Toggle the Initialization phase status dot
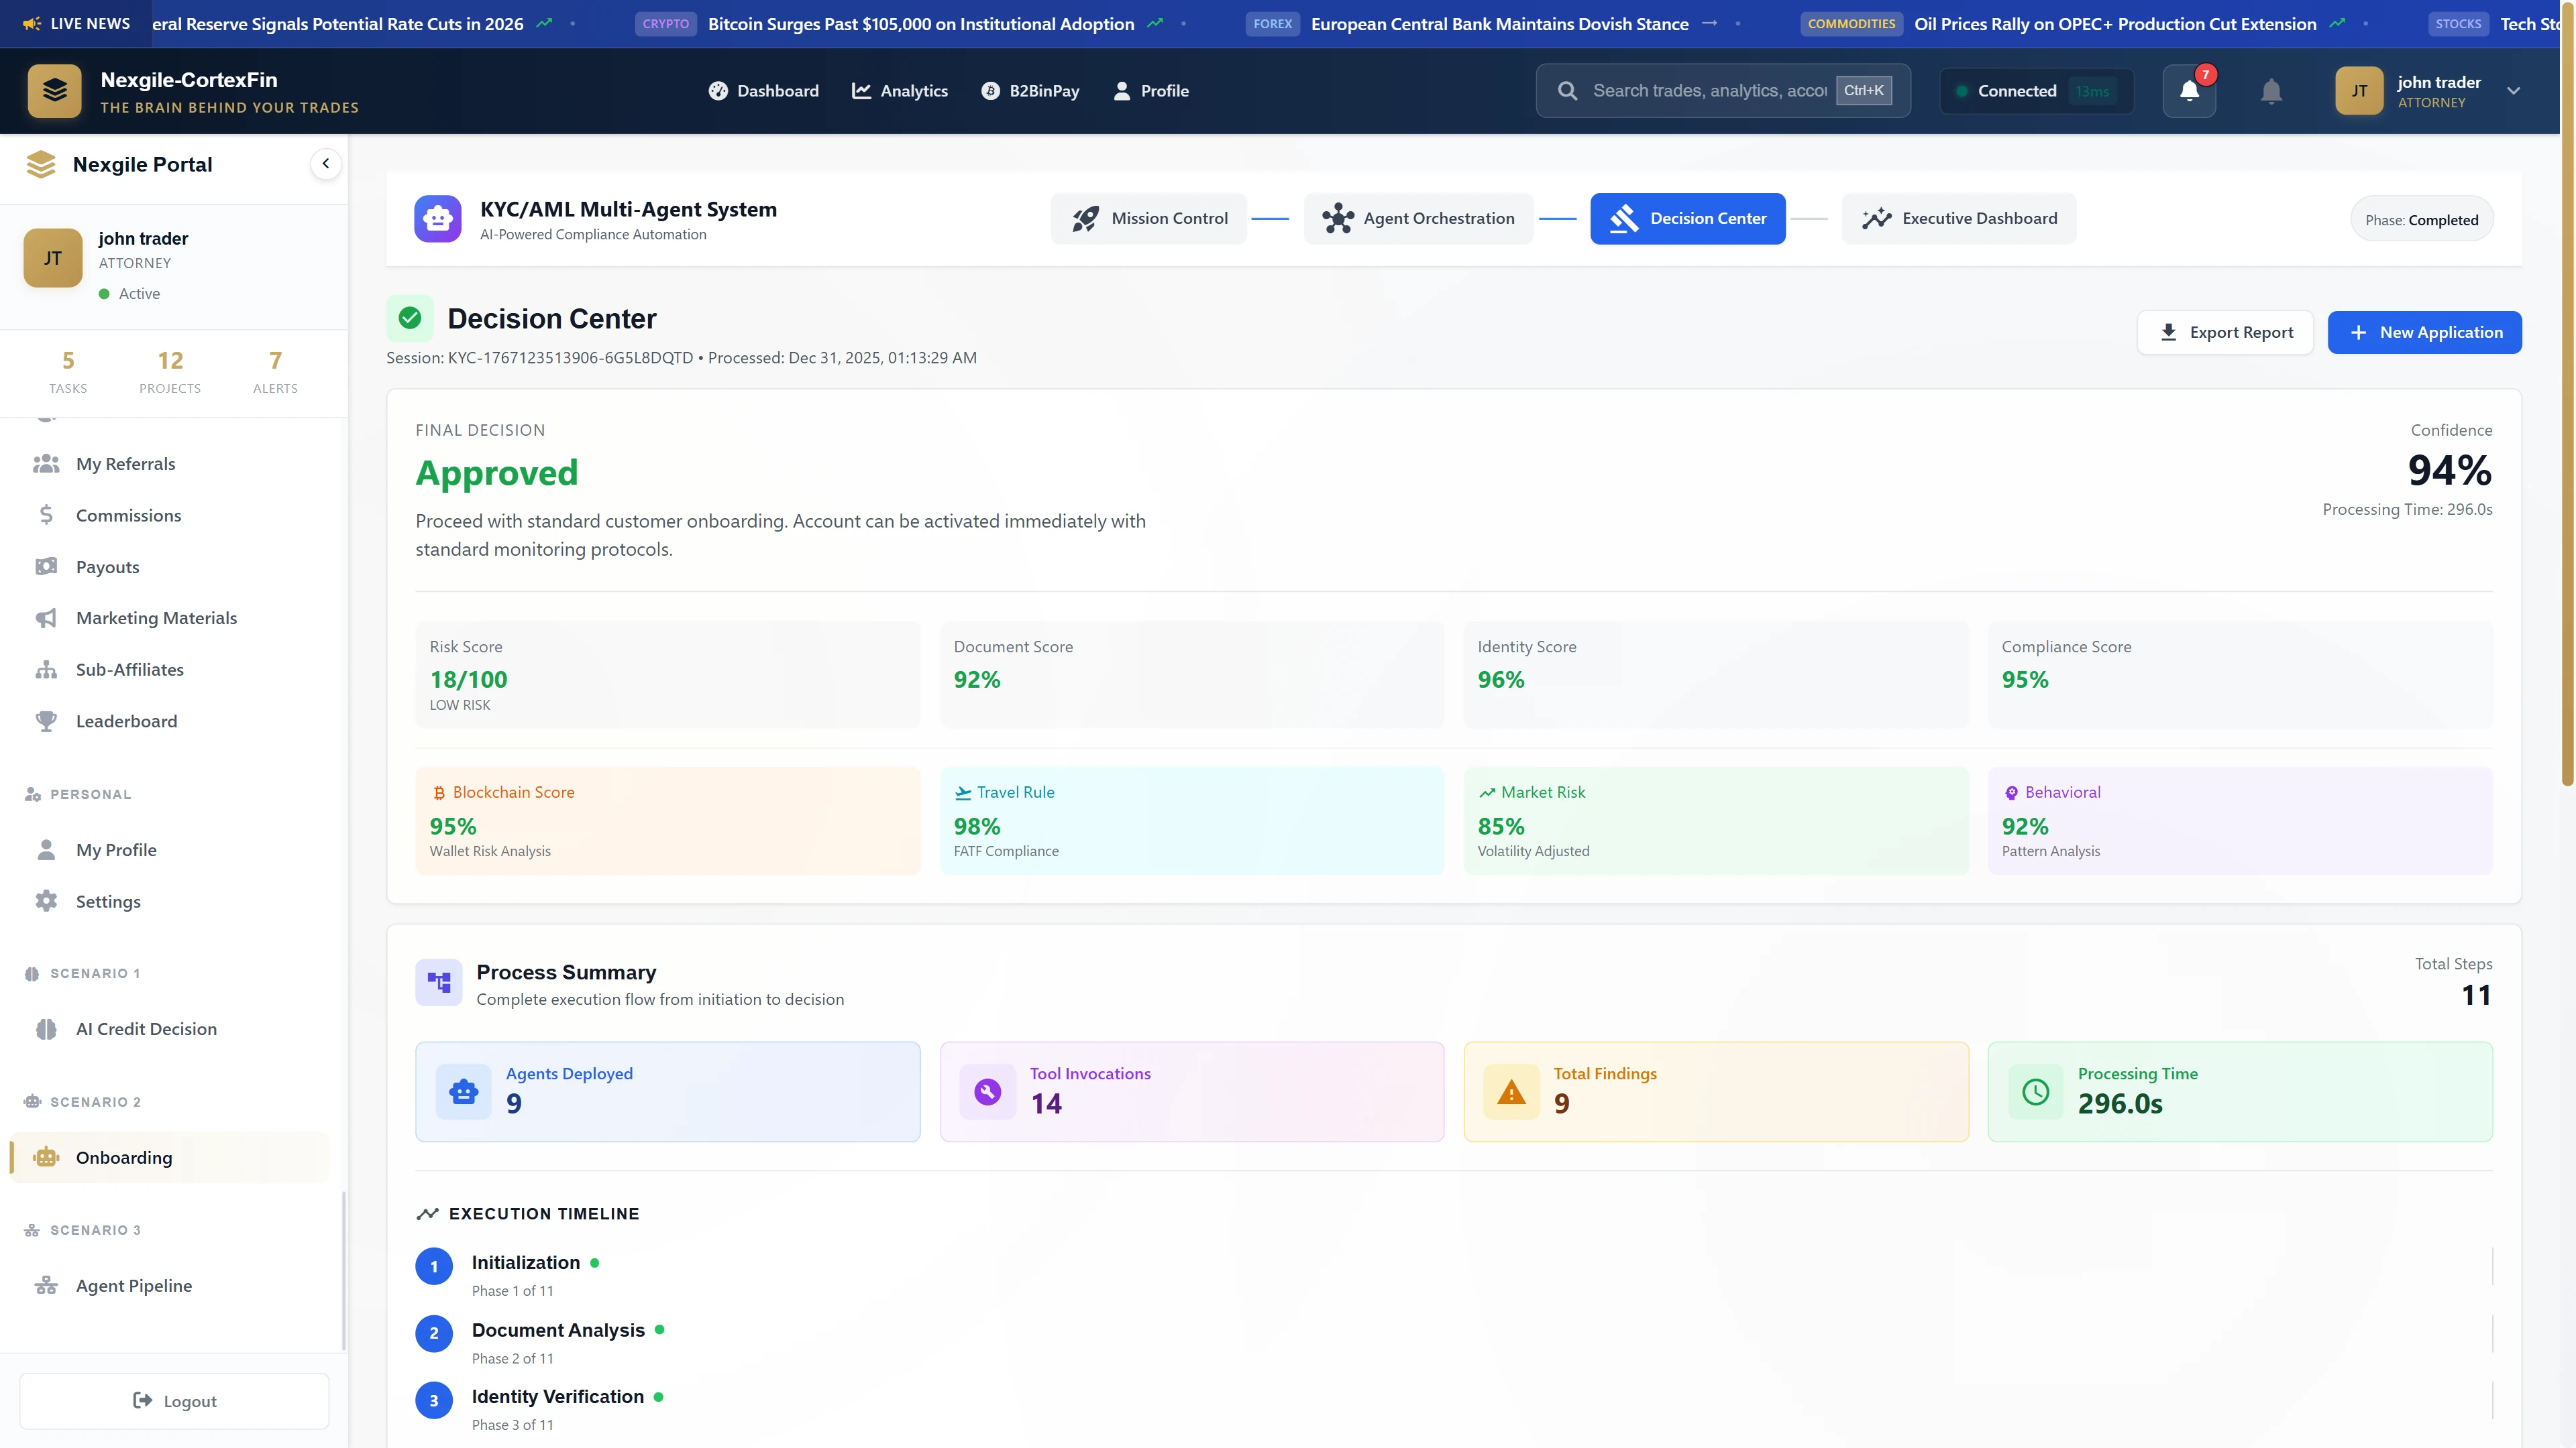Image resolution: width=2576 pixels, height=1448 pixels. coord(596,1263)
